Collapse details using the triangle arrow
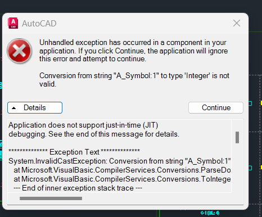The height and width of the screenshot is (217, 262). pyautogui.click(x=13, y=108)
